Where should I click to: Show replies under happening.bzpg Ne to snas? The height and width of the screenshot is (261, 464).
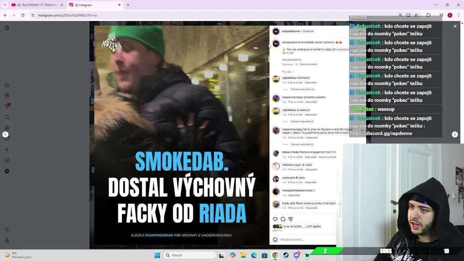302,144
